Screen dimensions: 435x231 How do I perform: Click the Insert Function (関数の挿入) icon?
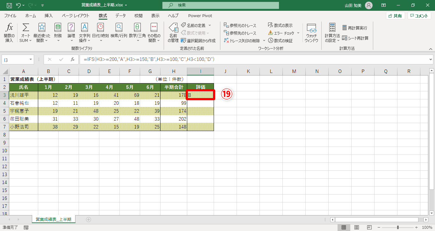pyautogui.click(x=10, y=33)
